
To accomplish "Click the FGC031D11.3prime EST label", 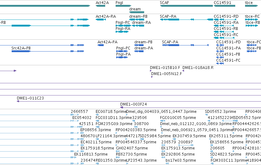I will 114,118.
